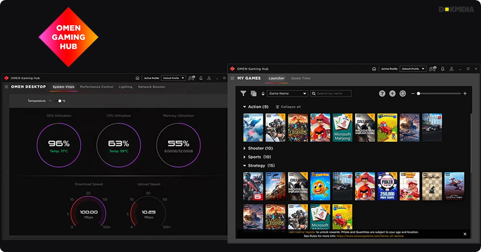Click the Memory Utilization 55% gauge
Image resolution: width=481 pixels, height=252 pixels.
(x=178, y=144)
